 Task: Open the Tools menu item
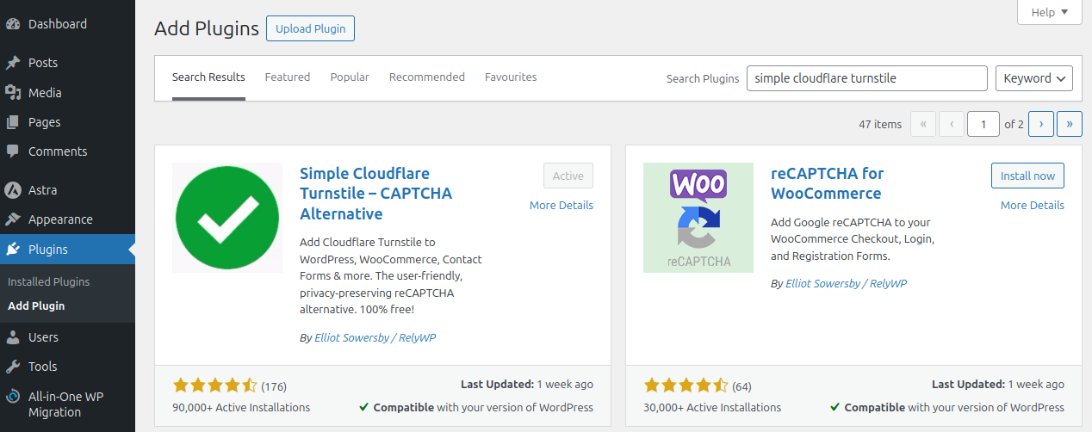point(67,367)
